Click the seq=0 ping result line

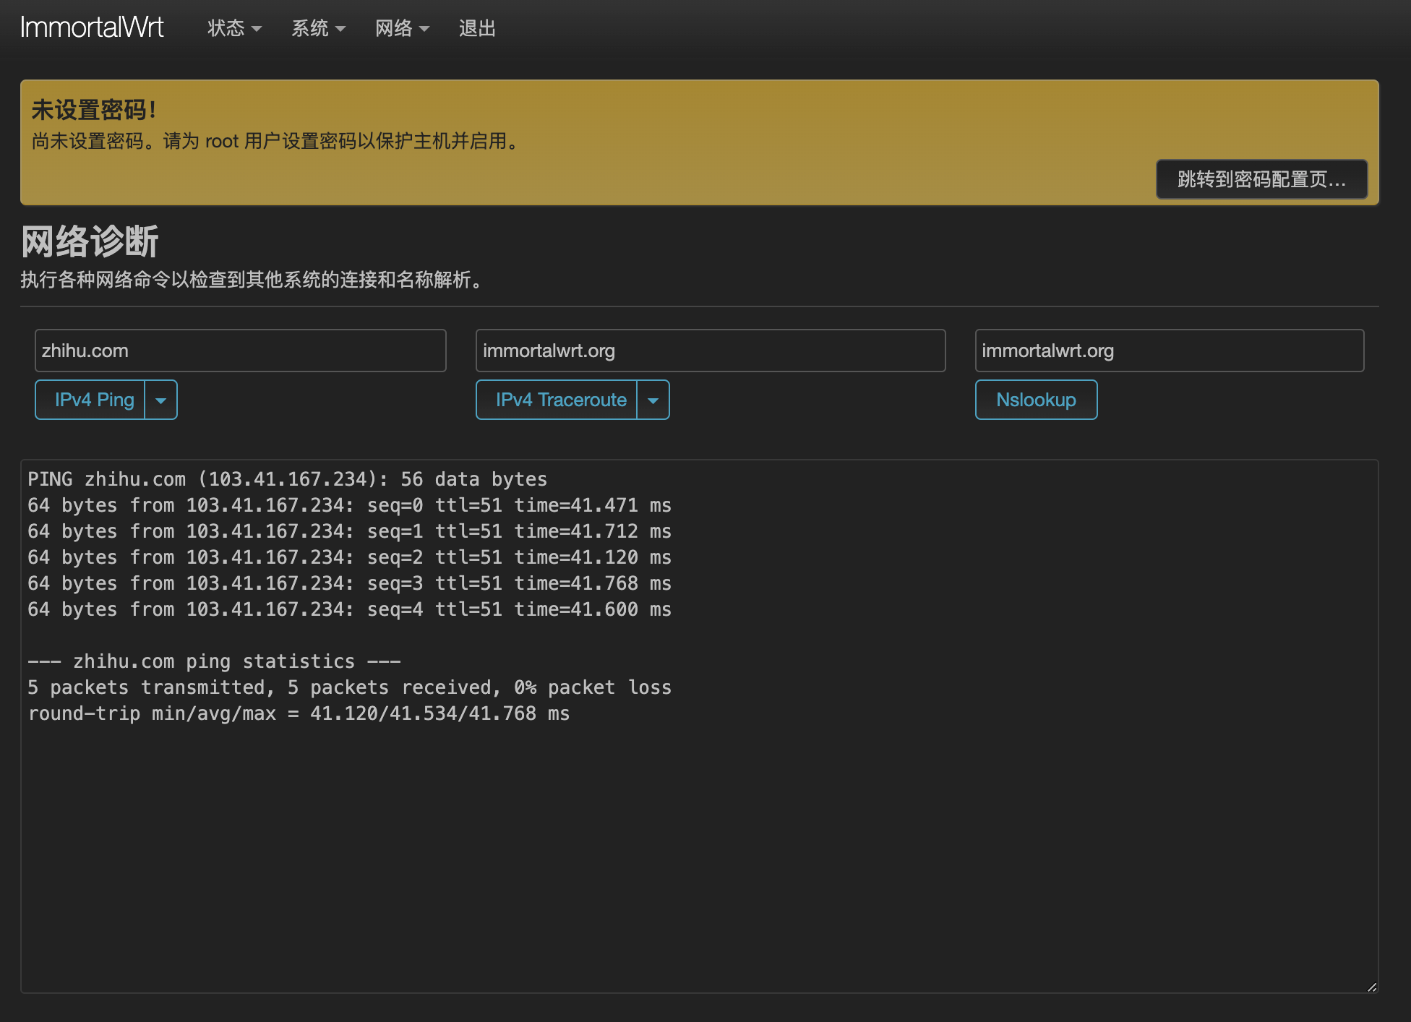350,505
